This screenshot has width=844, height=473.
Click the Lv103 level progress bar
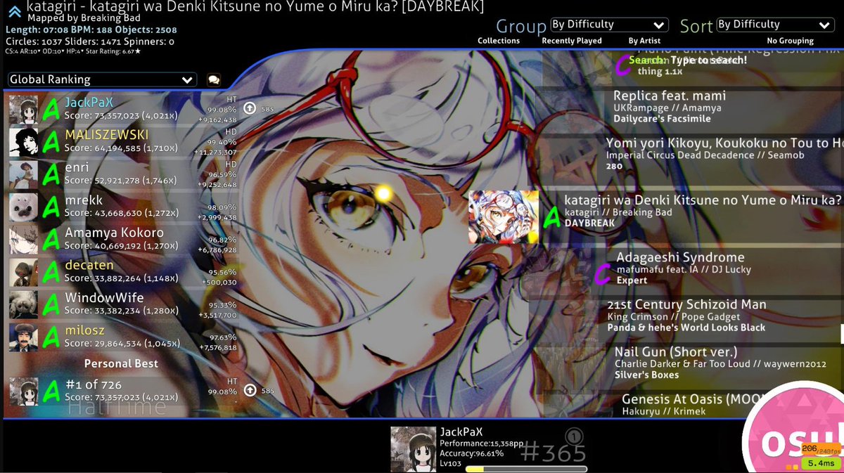pyautogui.click(x=526, y=468)
